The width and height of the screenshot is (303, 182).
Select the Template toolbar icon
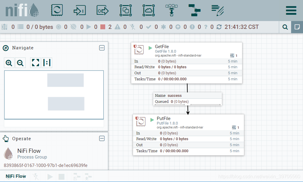click(194, 10)
